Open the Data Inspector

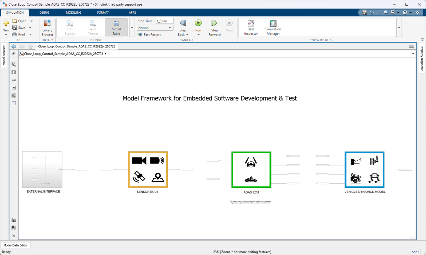tap(251, 28)
